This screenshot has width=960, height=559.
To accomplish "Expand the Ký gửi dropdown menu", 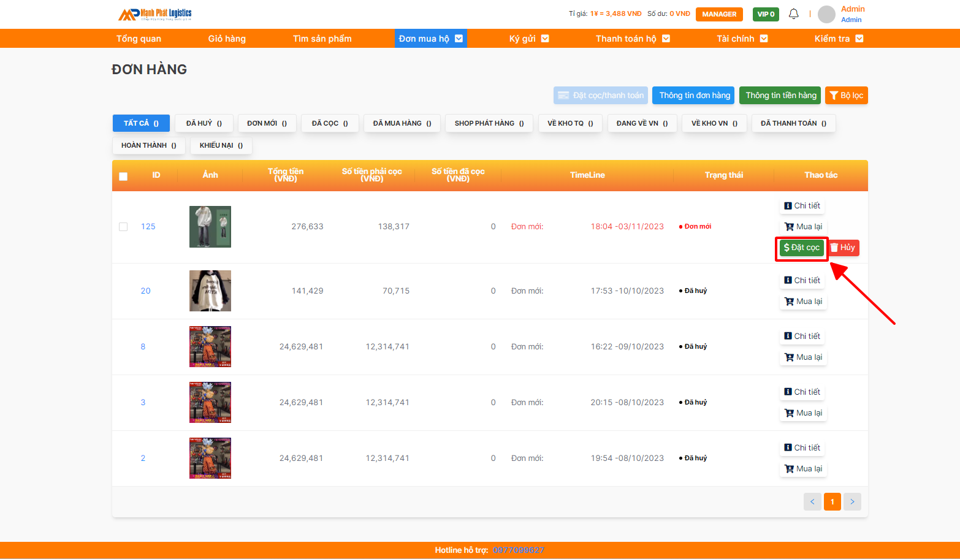I will click(528, 39).
